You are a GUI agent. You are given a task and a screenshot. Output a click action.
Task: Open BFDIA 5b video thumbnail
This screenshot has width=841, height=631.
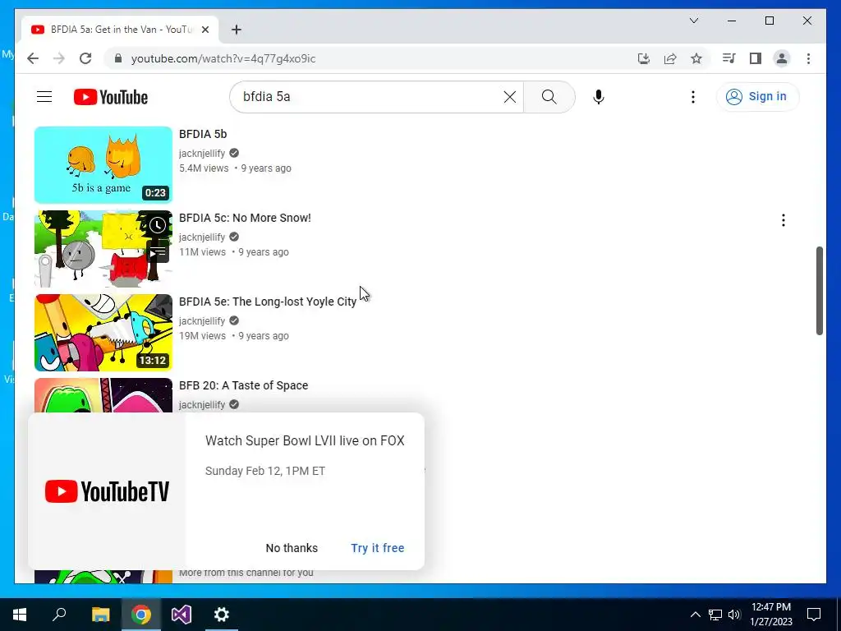pos(103,164)
